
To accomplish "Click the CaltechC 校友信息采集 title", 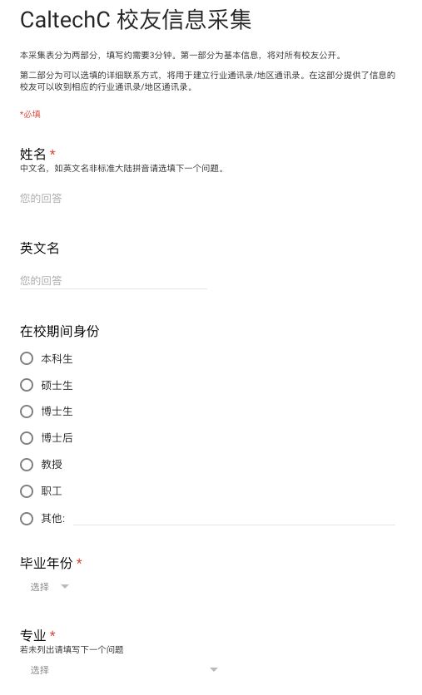I will point(136,19).
